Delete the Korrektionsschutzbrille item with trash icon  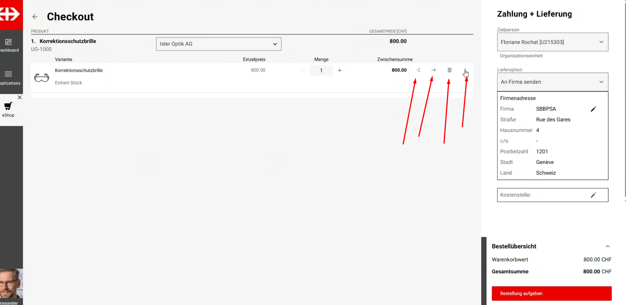click(450, 70)
